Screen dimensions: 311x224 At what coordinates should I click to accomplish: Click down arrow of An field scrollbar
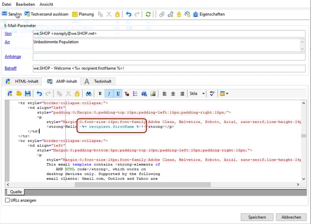[x=302, y=49]
